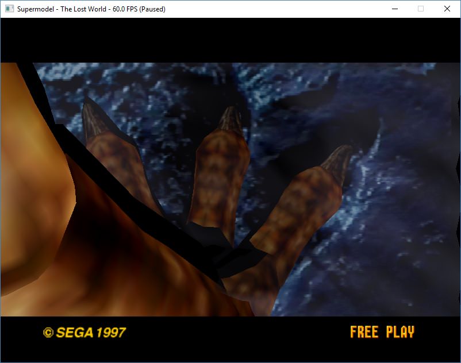Minimize the Supermodel window
The height and width of the screenshot is (363, 461).
tap(395, 9)
